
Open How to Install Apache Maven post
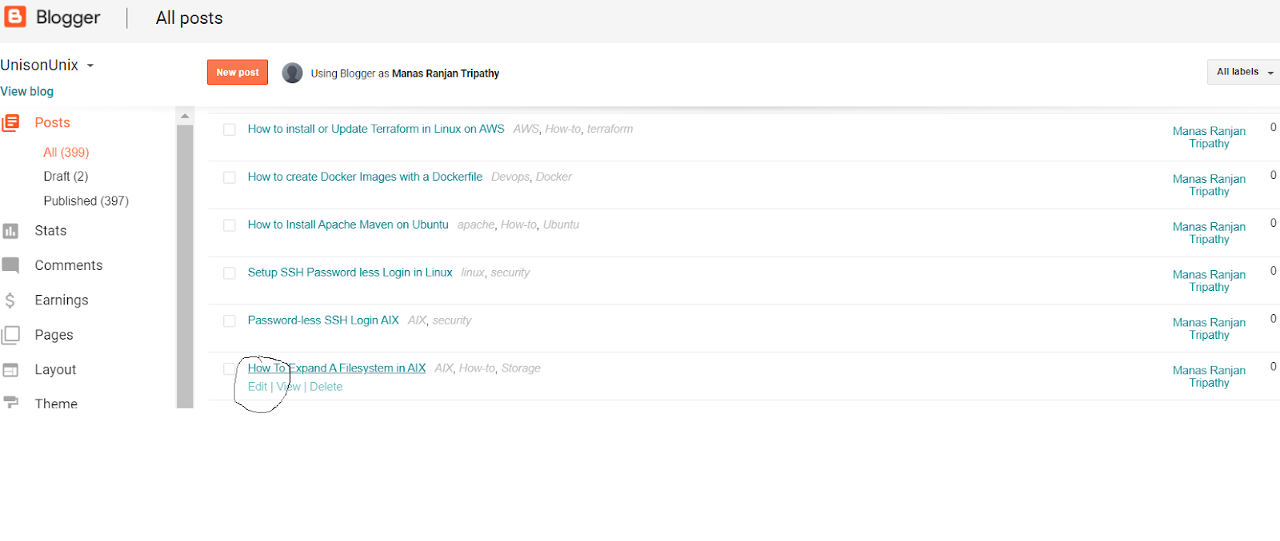(x=348, y=225)
